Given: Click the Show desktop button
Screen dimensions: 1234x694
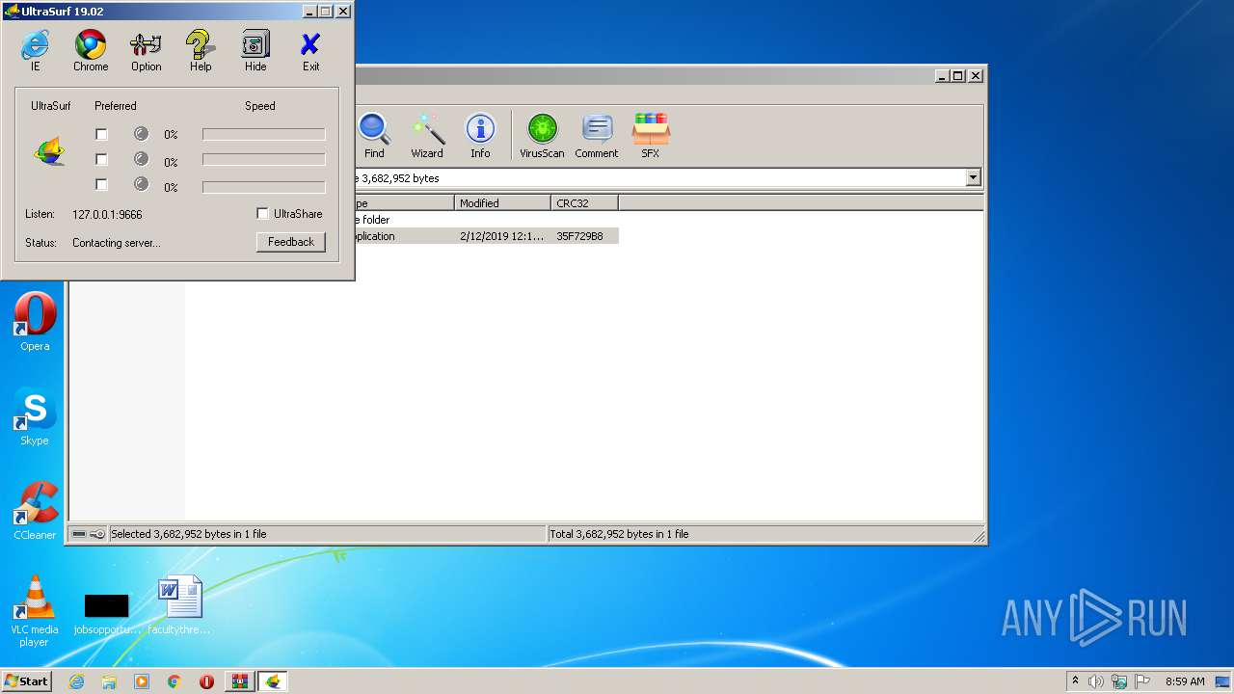Looking at the screenshot, I should (x=1224, y=681).
